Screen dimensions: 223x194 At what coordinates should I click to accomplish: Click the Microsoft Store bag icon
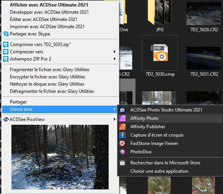point(122,163)
